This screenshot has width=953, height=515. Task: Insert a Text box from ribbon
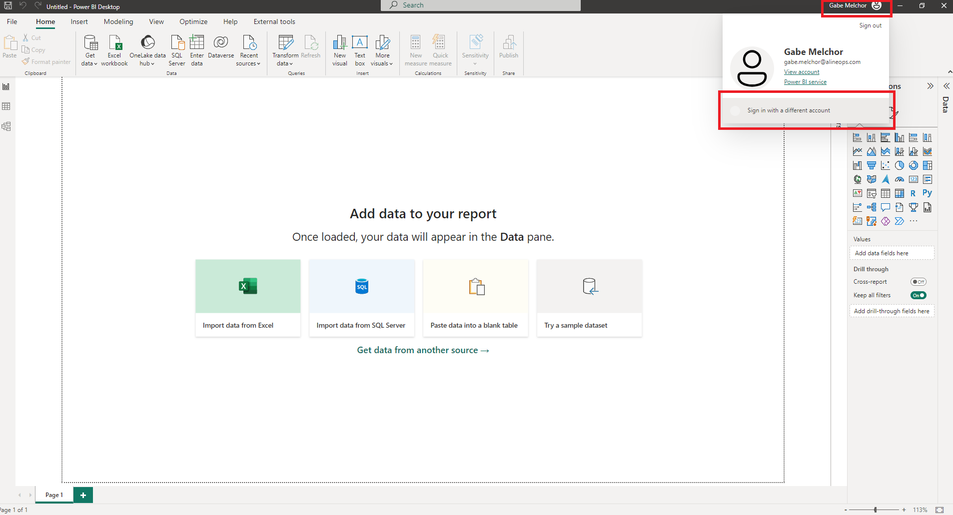[x=360, y=50]
